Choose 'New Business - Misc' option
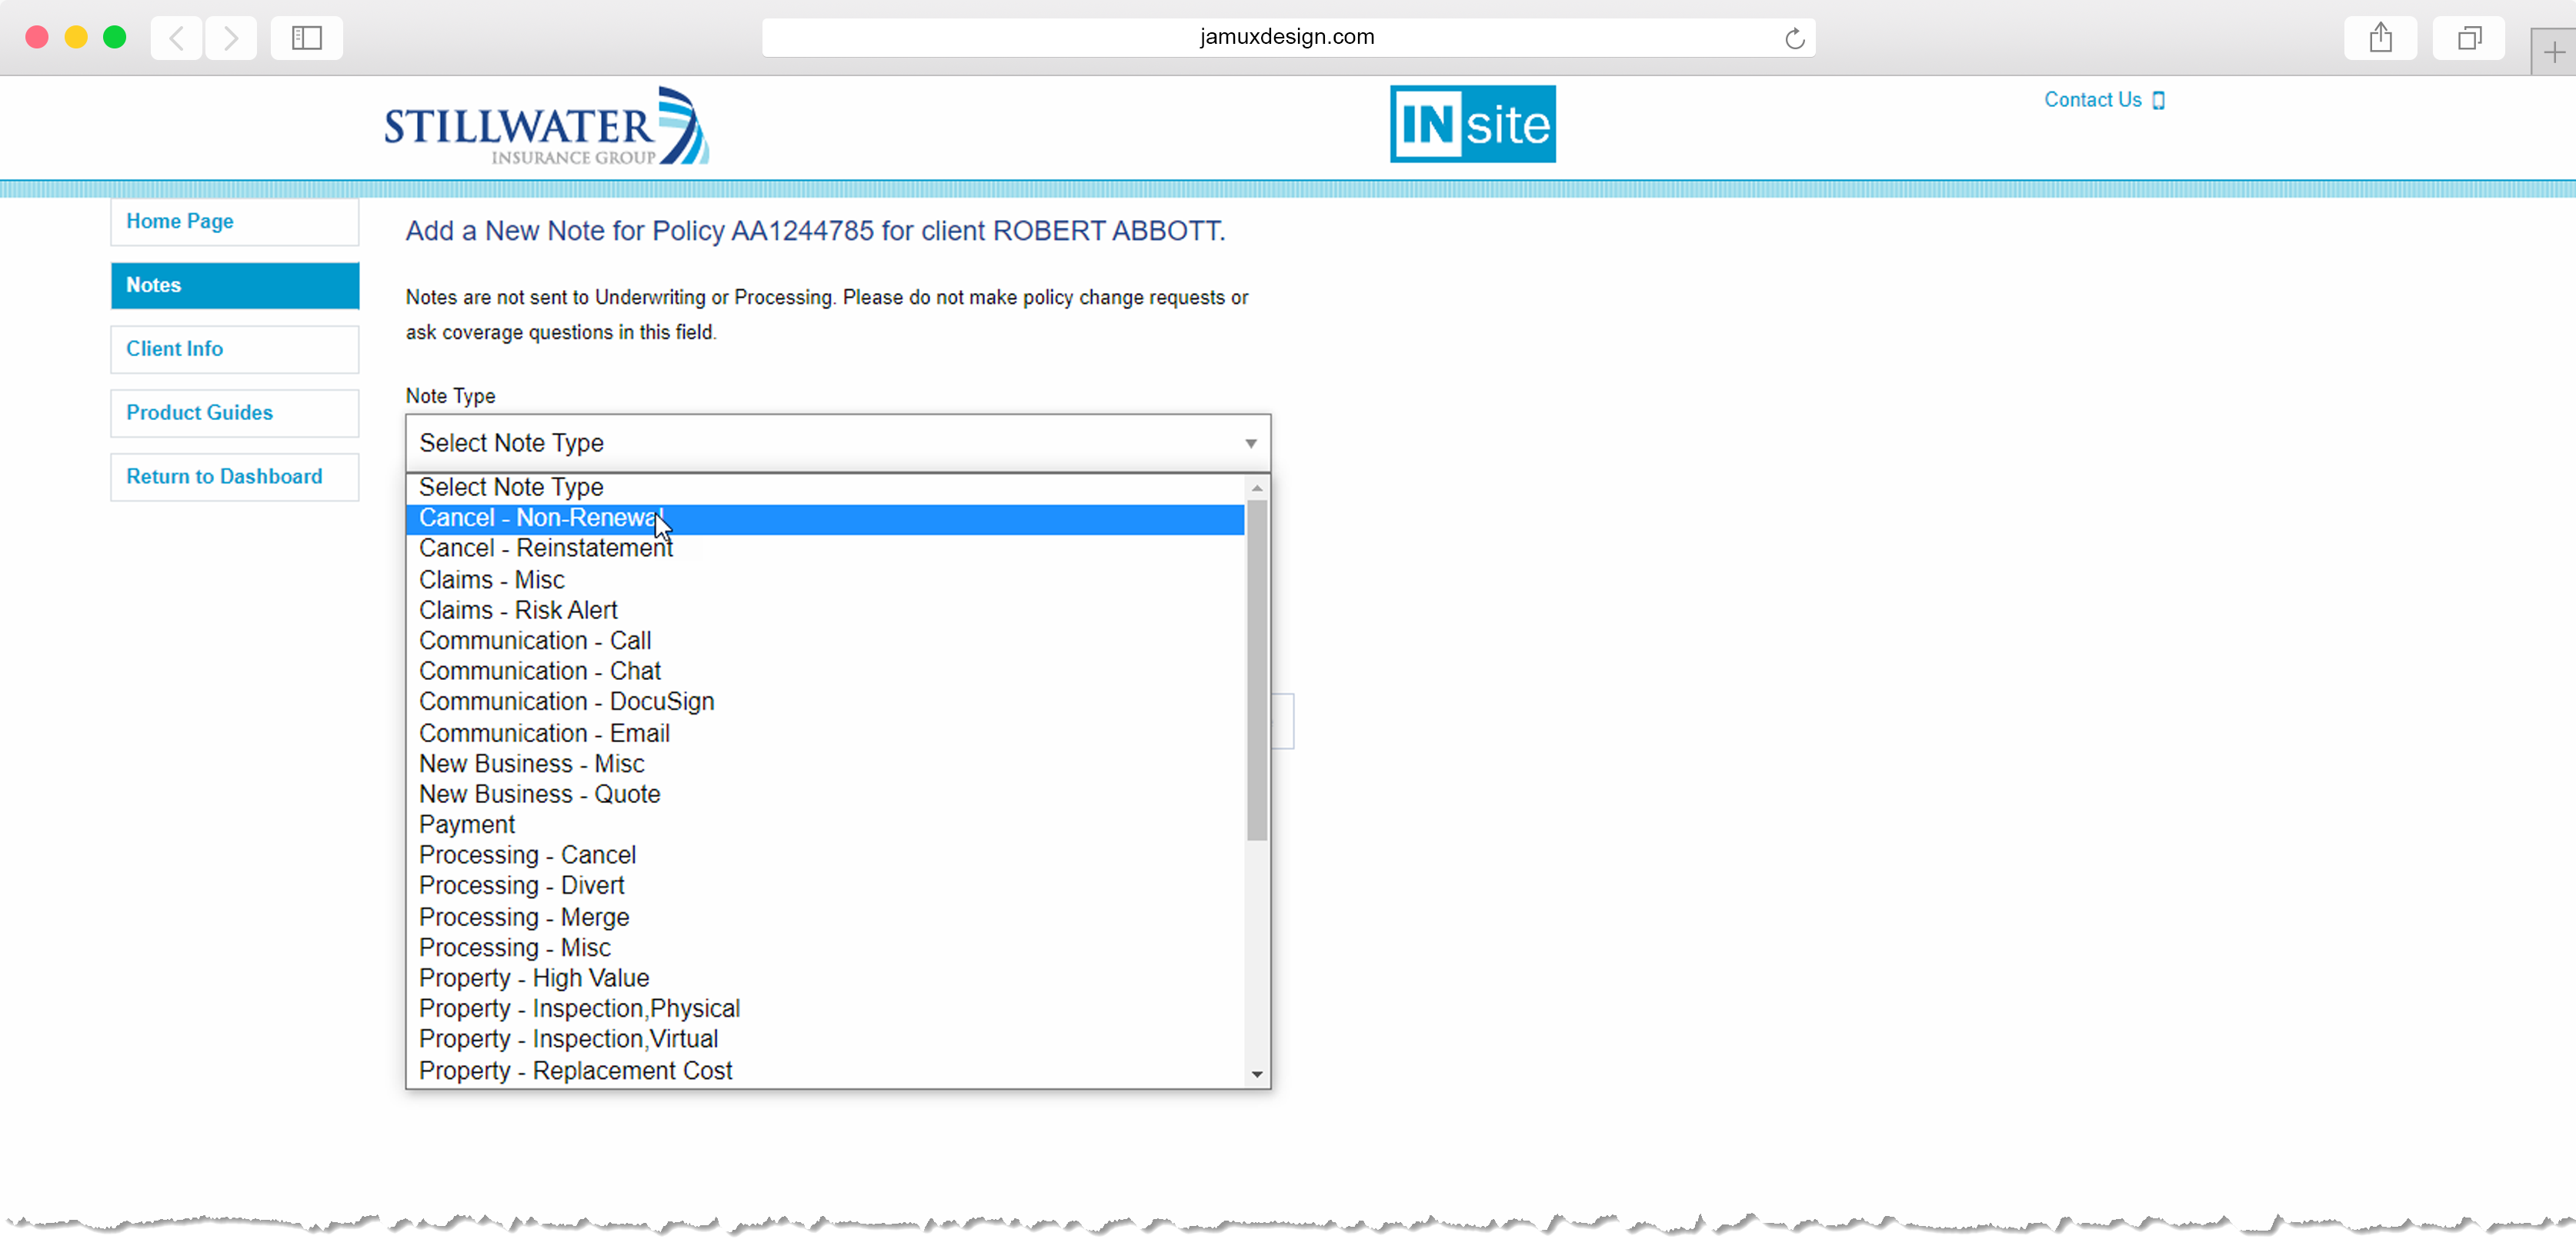The image size is (2576, 1246). point(825,764)
